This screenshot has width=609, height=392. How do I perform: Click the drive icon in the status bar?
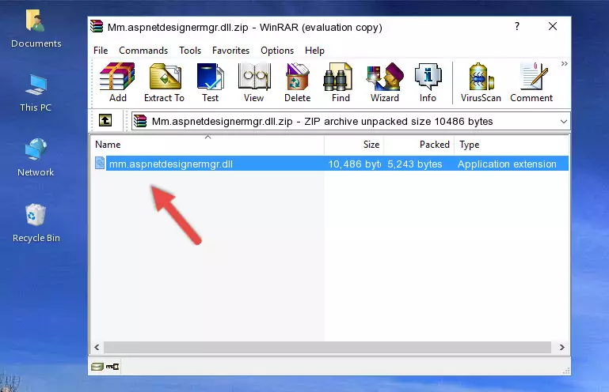97,367
